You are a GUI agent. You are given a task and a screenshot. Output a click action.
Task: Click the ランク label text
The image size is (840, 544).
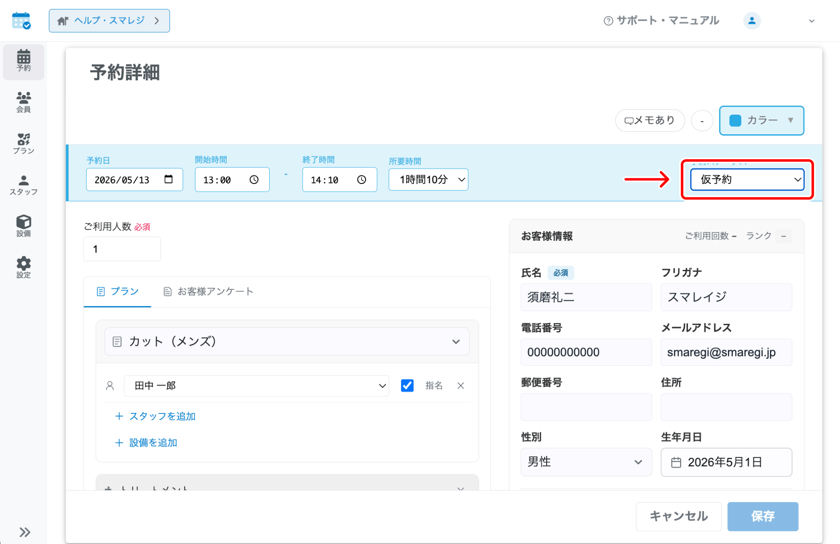(x=759, y=236)
